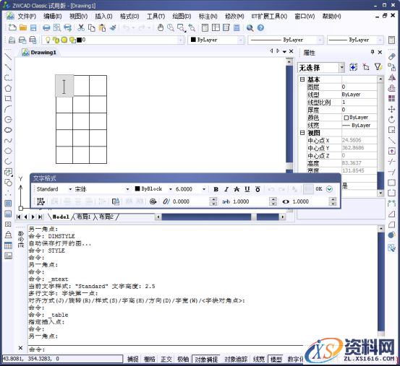The width and height of the screenshot is (400, 366).
Task: Click the Mirror tool in the modify toolbar
Action: [x=391, y=78]
